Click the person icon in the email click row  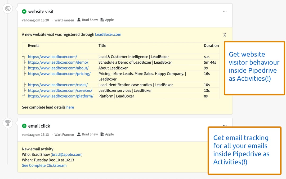coord(79,134)
